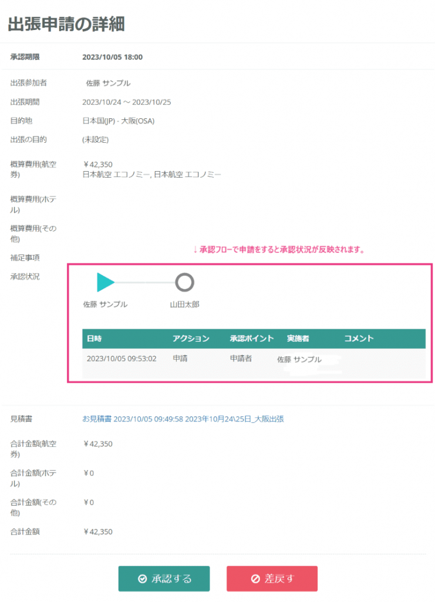This screenshot has height=602, width=435.
Task: Click 佐藤 サンプル name under the triangle
Action: pos(105,305)
